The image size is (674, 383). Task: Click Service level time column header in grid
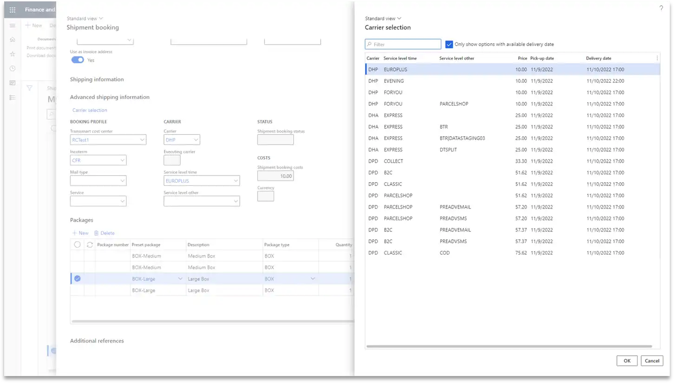point(400,59)
